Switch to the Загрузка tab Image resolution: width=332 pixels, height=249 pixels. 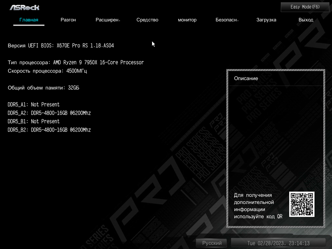pyautogui.click(x=267, y=20)
